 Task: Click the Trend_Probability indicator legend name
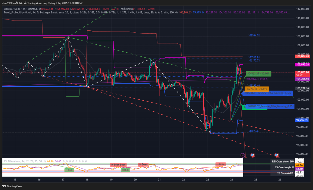click(13, 12)
